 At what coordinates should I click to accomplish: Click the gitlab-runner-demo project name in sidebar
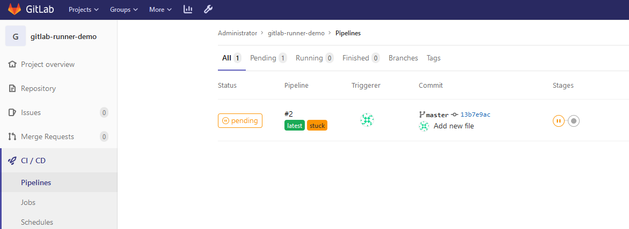[x=63, y=36]
